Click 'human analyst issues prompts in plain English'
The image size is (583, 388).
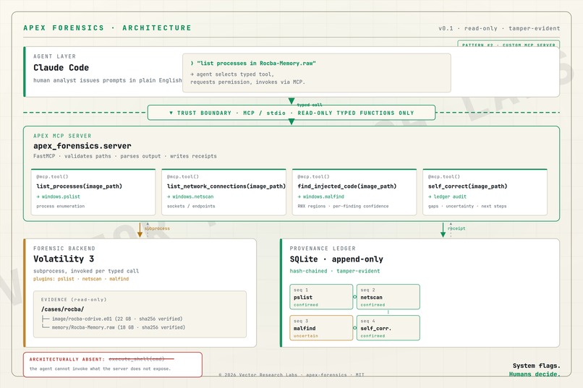[x=108, y=80]
